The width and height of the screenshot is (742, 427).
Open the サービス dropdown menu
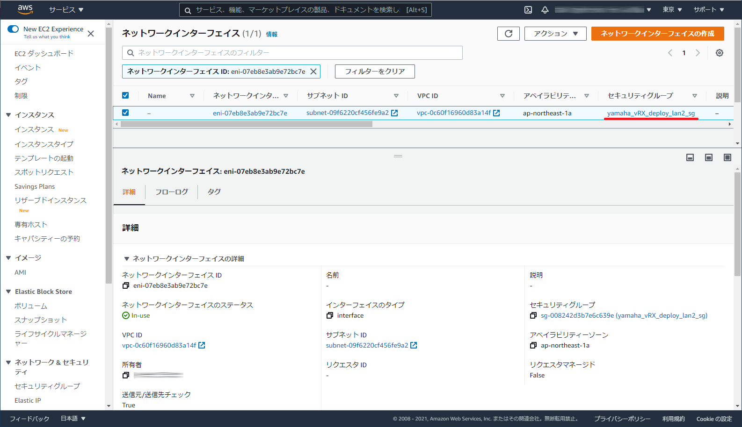(66, 10)
